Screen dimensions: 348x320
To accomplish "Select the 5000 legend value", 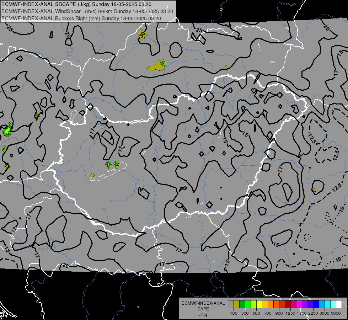I will (x=336, y=313).
